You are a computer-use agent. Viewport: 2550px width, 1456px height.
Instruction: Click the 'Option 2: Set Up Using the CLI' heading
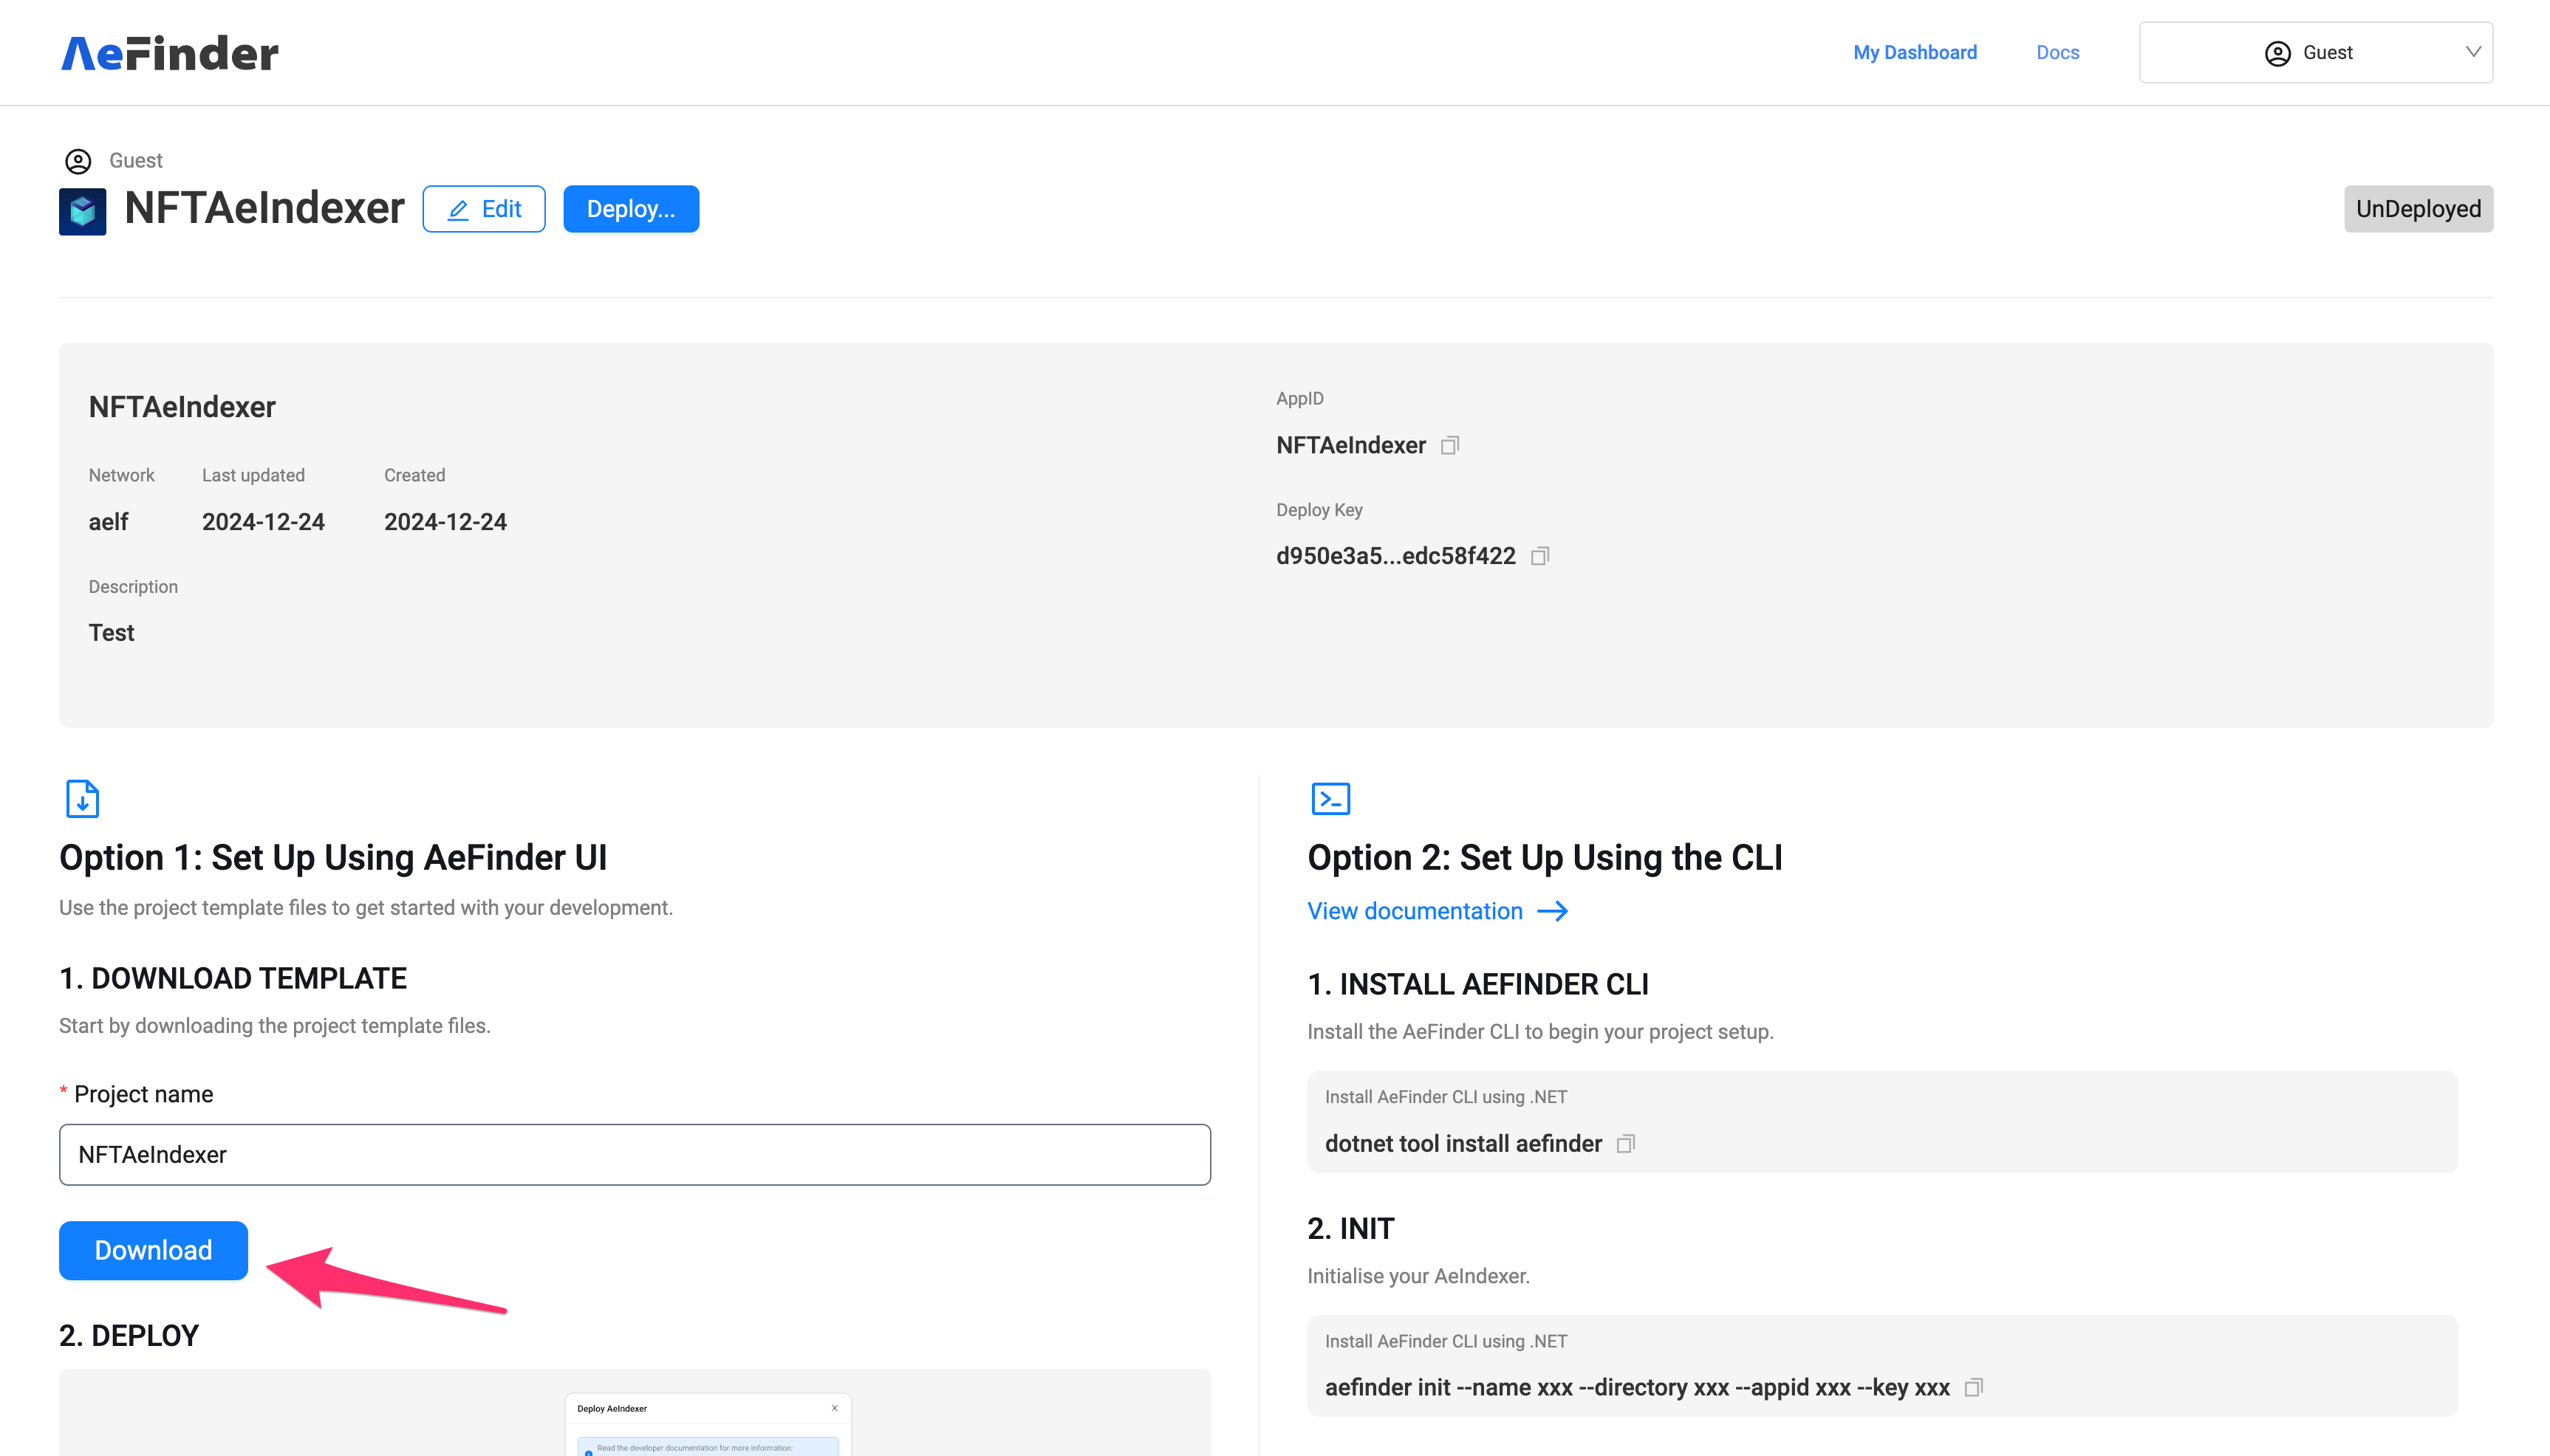[1545, 858]
